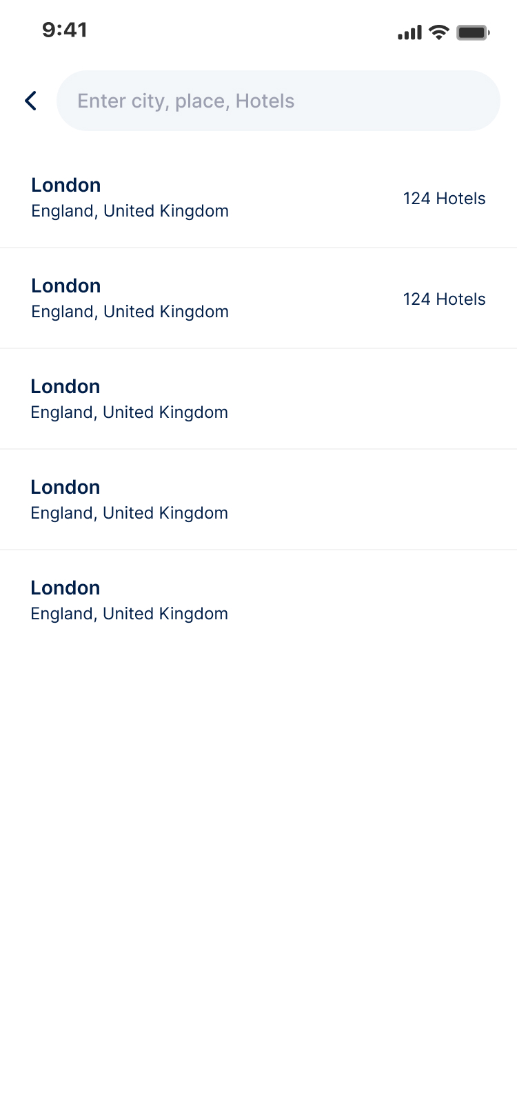Pick the fourth London result title

pos(65,487)
